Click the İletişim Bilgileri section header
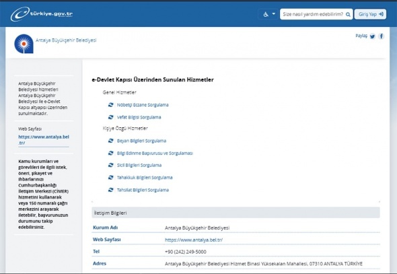This screenshot has height=274, width=397. [236, 213]
